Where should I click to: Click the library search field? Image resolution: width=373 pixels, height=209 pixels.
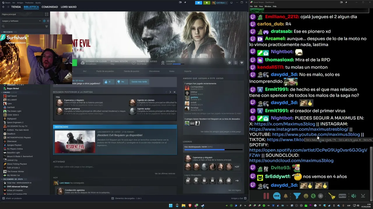point(23,26)
